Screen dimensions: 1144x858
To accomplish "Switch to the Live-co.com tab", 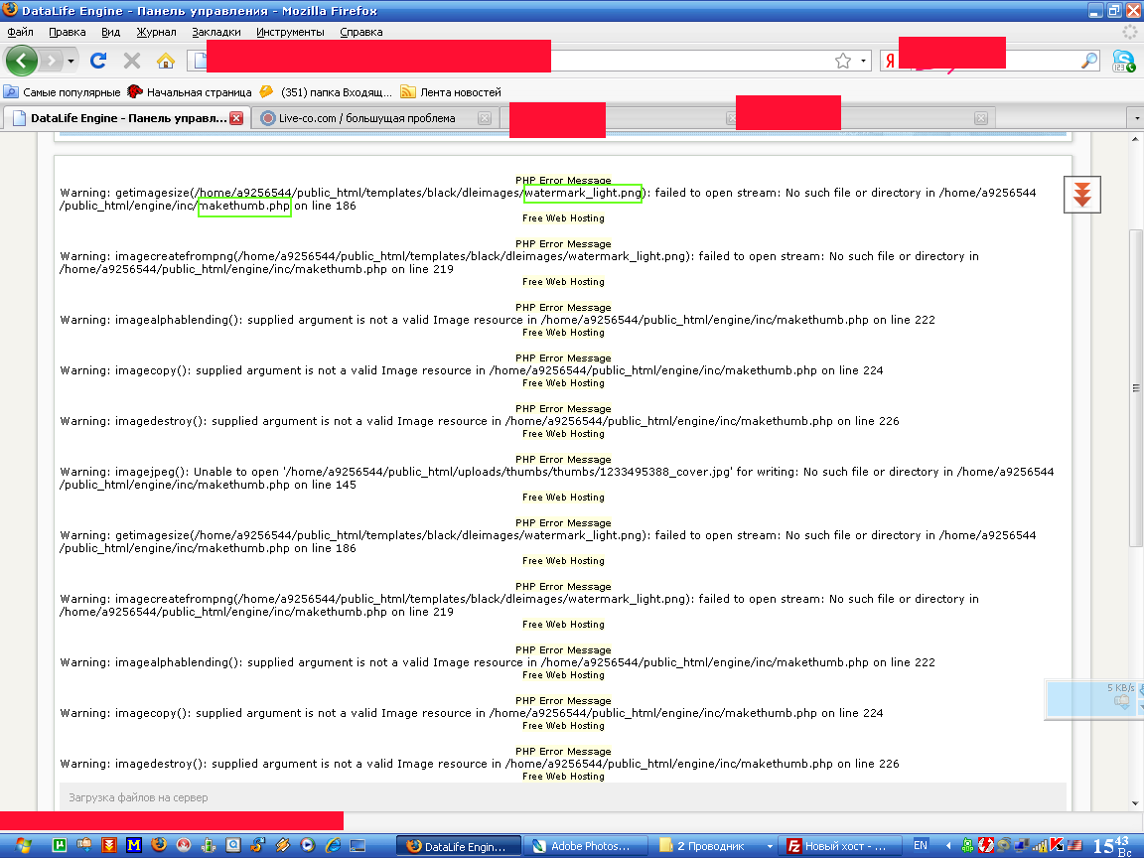I will [x=366, y=118].
